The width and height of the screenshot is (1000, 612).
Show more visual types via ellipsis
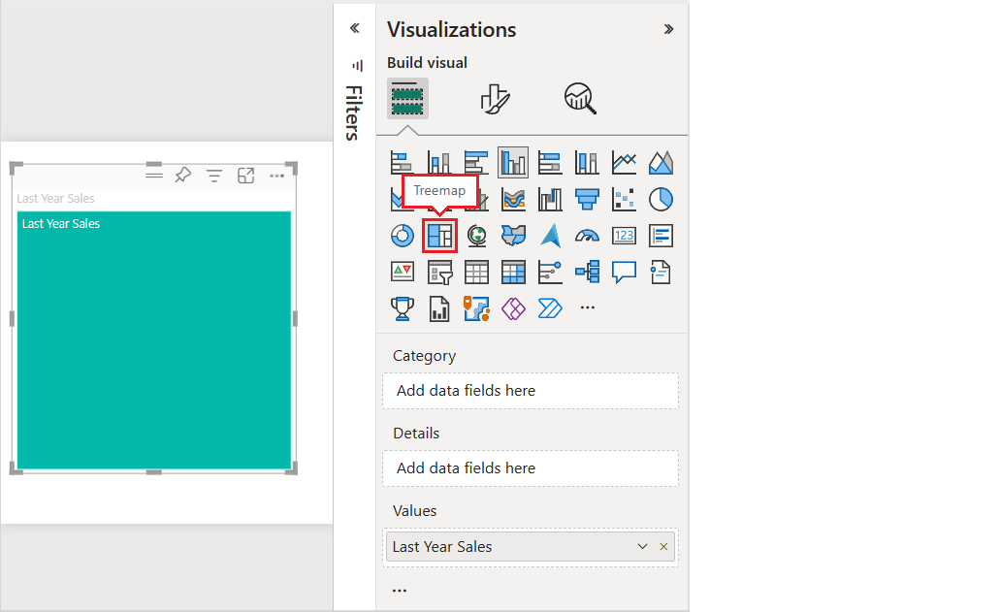(x=587, y=307)
